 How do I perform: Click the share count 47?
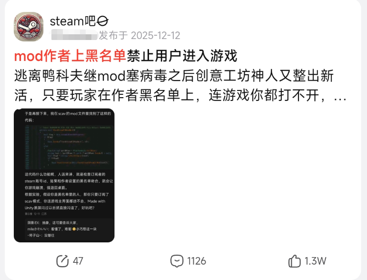(x=78, y=261)
